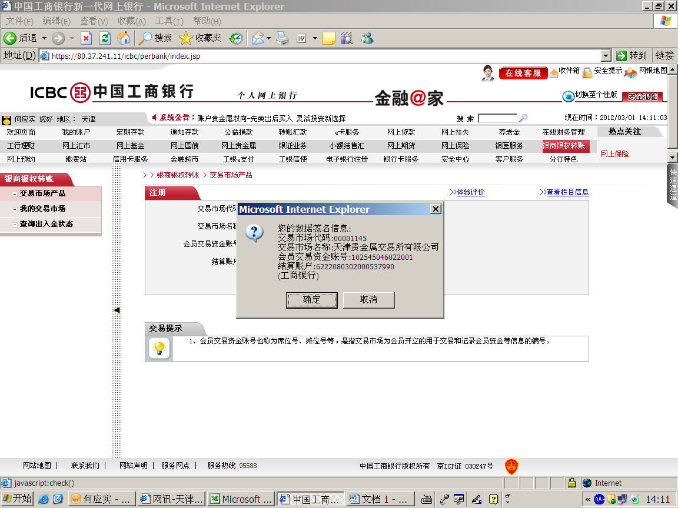Click the taskbar IE quick launch icon
The width and height of the screenshot is (678, 508).
click(x=43, y=499)
